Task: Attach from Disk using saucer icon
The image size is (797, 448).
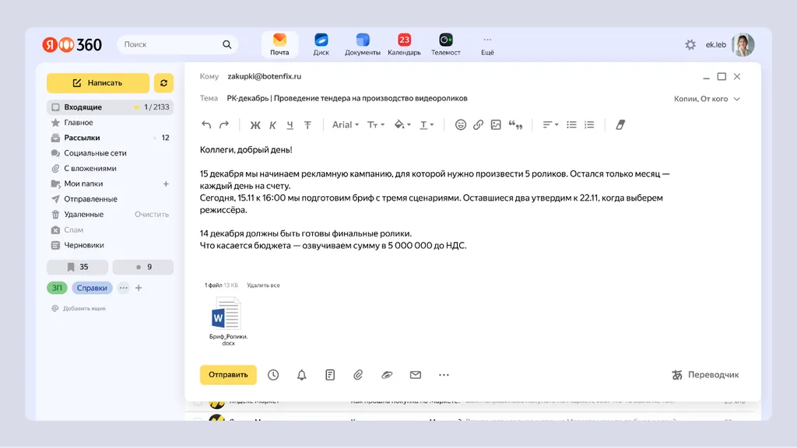Action: [387, 375]
